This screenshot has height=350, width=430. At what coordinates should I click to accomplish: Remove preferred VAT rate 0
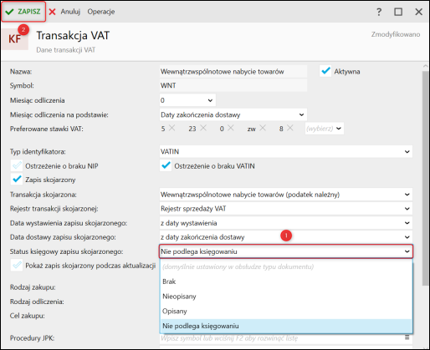coord(231,128)
